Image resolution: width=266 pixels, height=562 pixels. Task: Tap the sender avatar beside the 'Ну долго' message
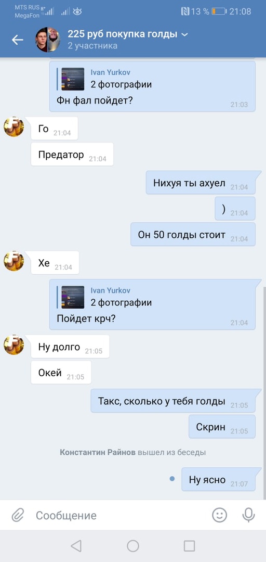pyautogui.click(x=14, y=345)
